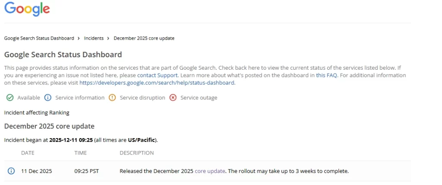Viewport: 442px width, 185px height.
Task: Click the blue Service information icon
Action: tap(48, 98)
